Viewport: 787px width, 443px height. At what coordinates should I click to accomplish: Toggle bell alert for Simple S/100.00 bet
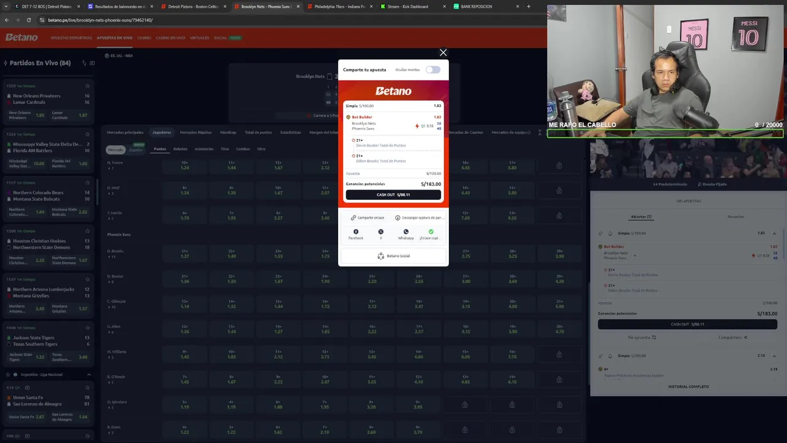(610, 233)
